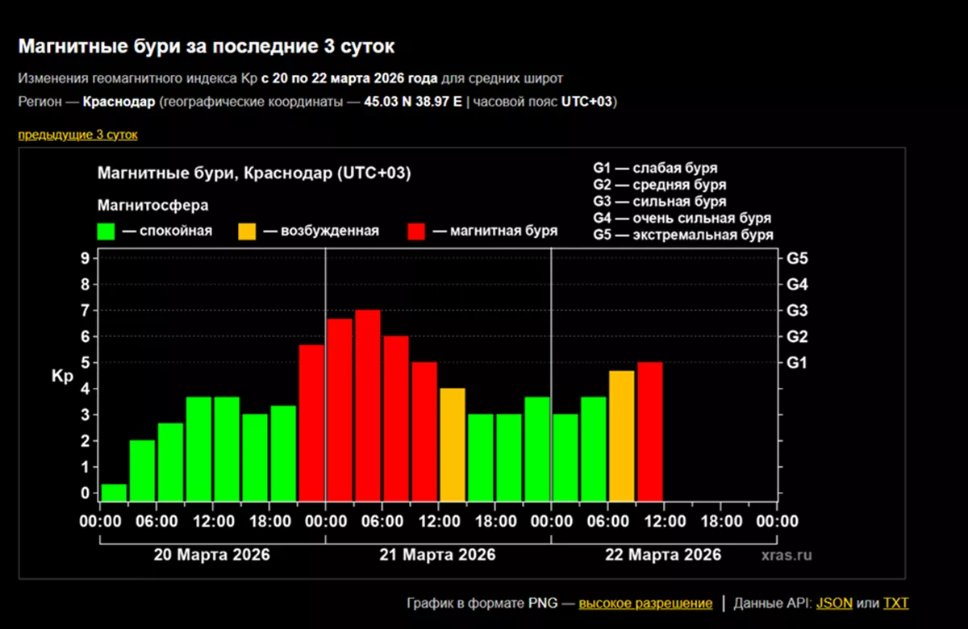968x629 pixels.
Task: Select the 21 Марта 2026 axis label
Action: (x=438, y=555)
